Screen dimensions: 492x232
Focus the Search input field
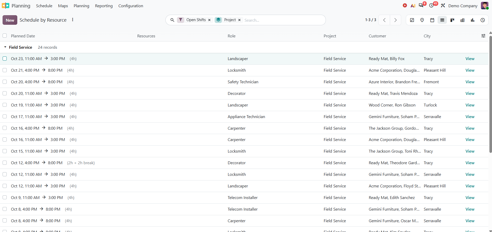(x=283, y=20)
